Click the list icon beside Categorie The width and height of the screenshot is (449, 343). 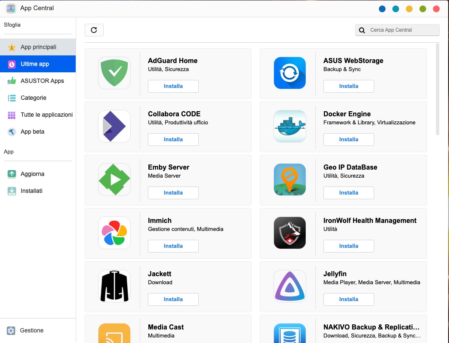[12, 98]
